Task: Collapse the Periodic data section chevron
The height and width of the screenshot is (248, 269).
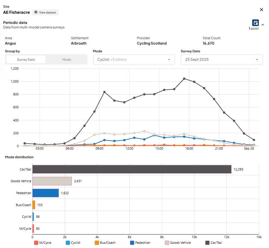Action: [262, 25]
